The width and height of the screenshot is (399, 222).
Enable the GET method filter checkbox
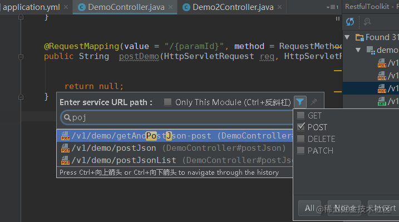tap(301, 115)
